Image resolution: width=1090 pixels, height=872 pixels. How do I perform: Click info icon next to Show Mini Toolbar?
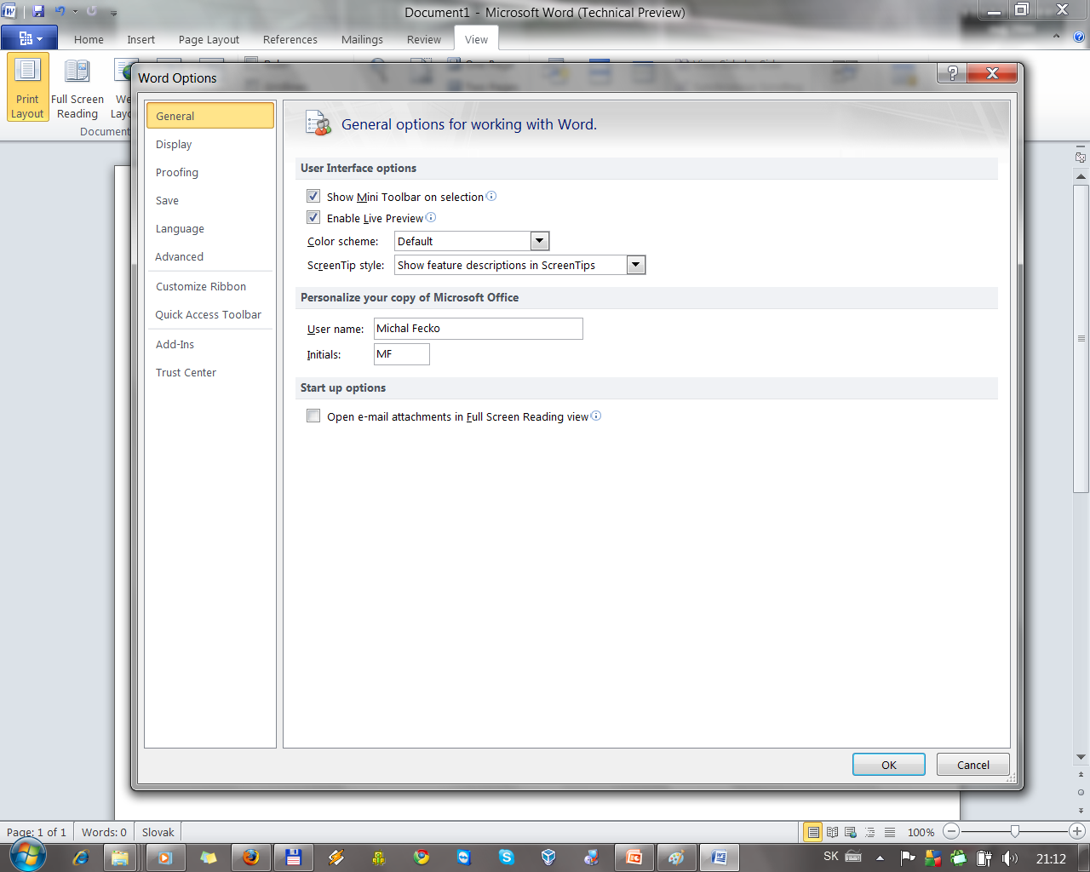pyautogui.click(x=491, y=196)
